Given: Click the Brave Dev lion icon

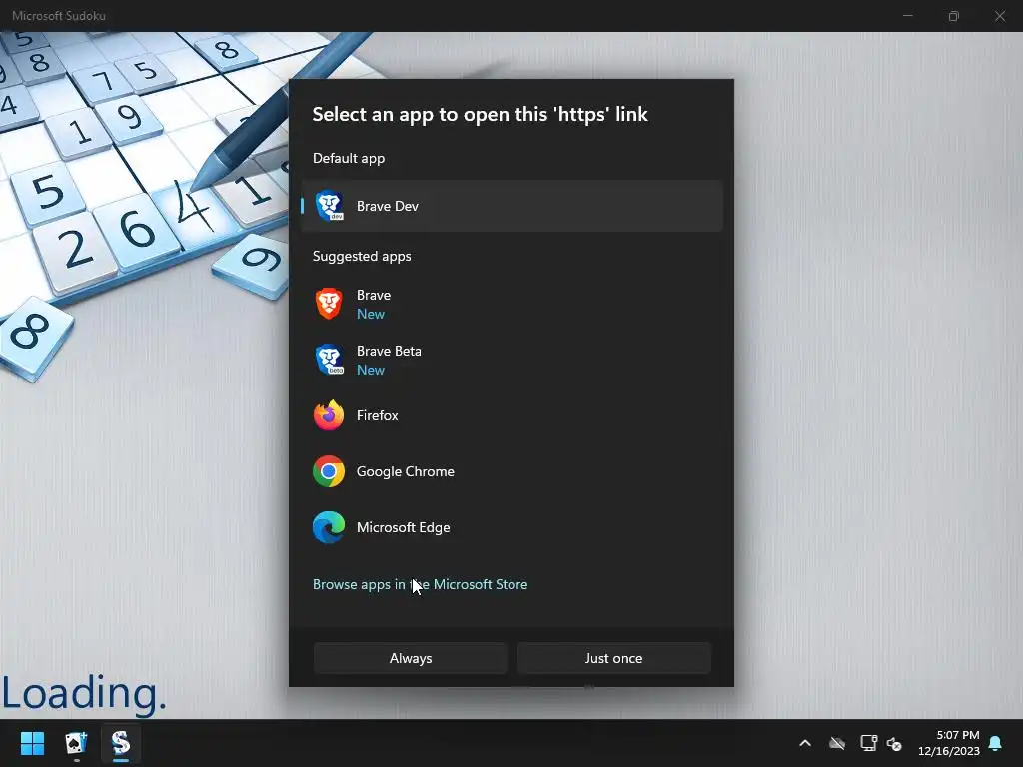Looking at the screenshot, I should click(x=329, y=206).
